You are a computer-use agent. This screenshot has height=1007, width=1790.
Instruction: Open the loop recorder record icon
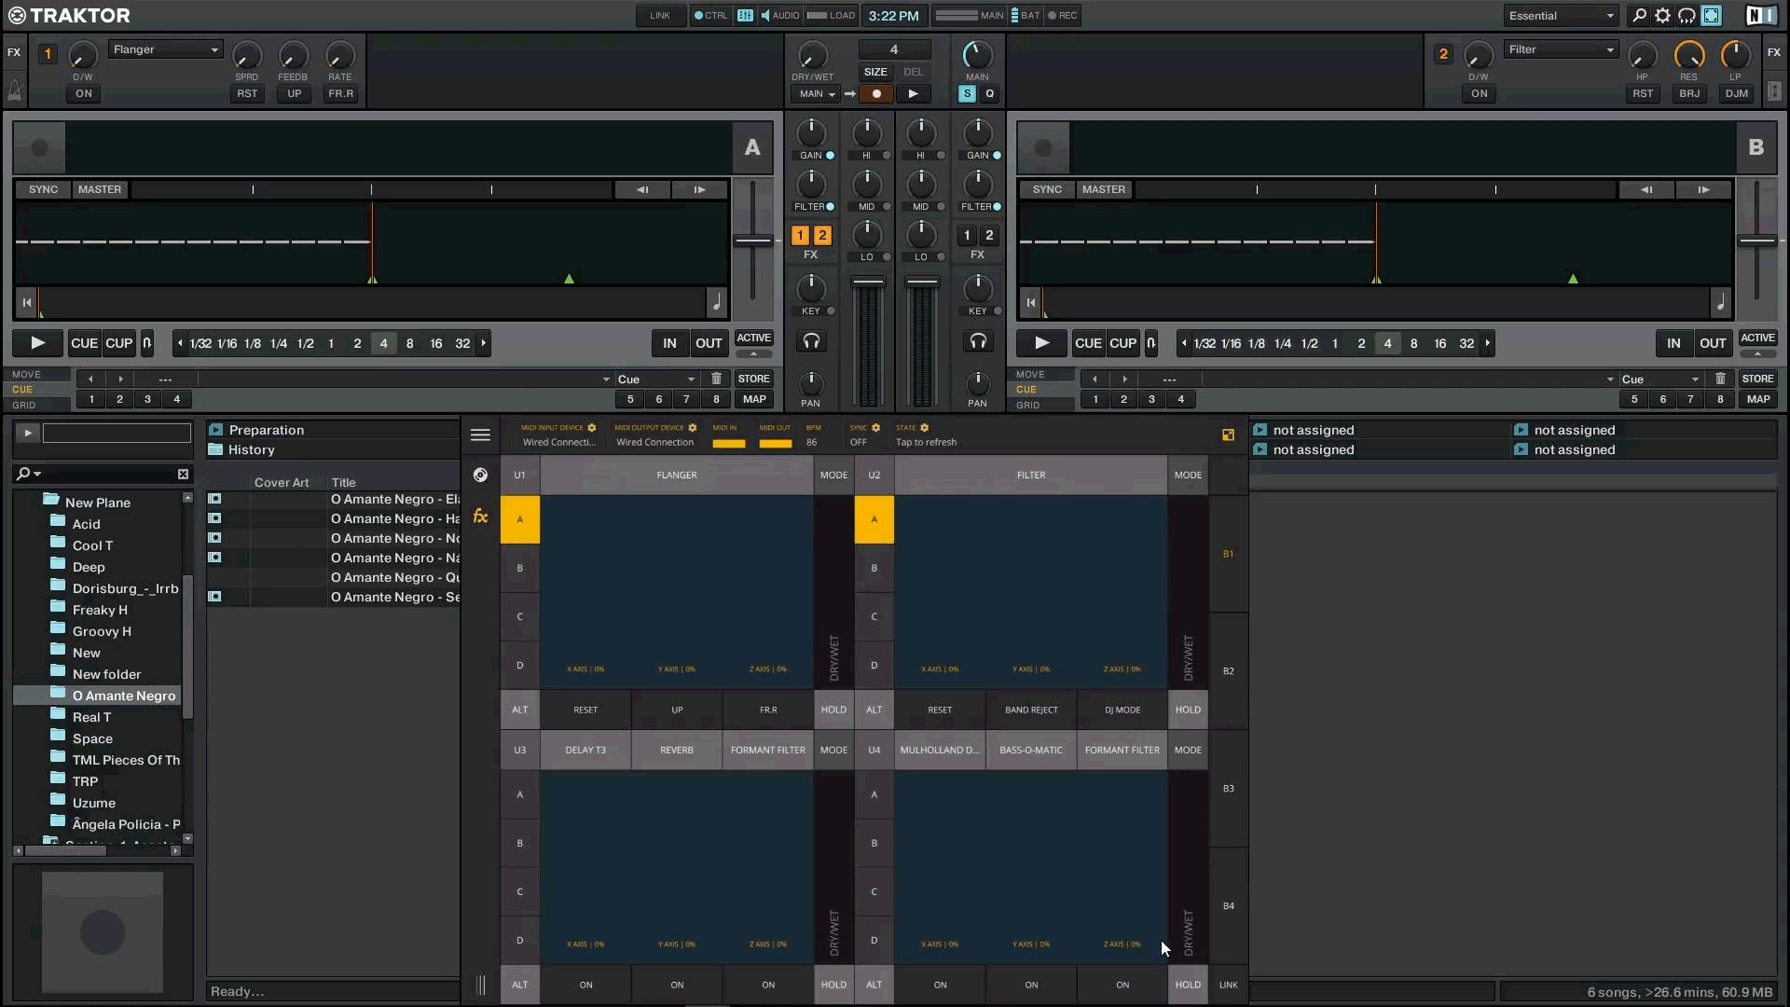click(876, 93)
